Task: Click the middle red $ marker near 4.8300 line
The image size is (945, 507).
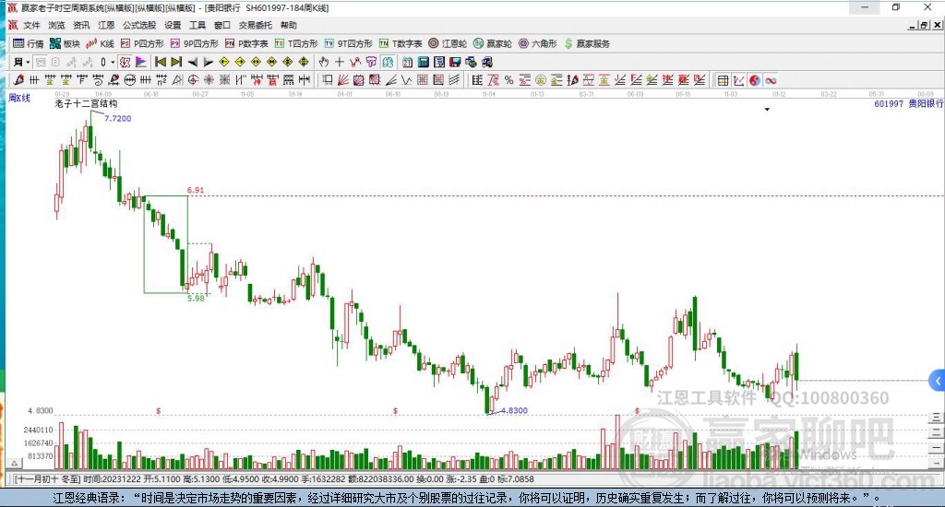Action: 395,410
